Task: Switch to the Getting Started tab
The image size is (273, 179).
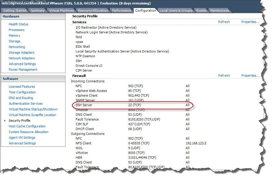Action: pos(15,10)
